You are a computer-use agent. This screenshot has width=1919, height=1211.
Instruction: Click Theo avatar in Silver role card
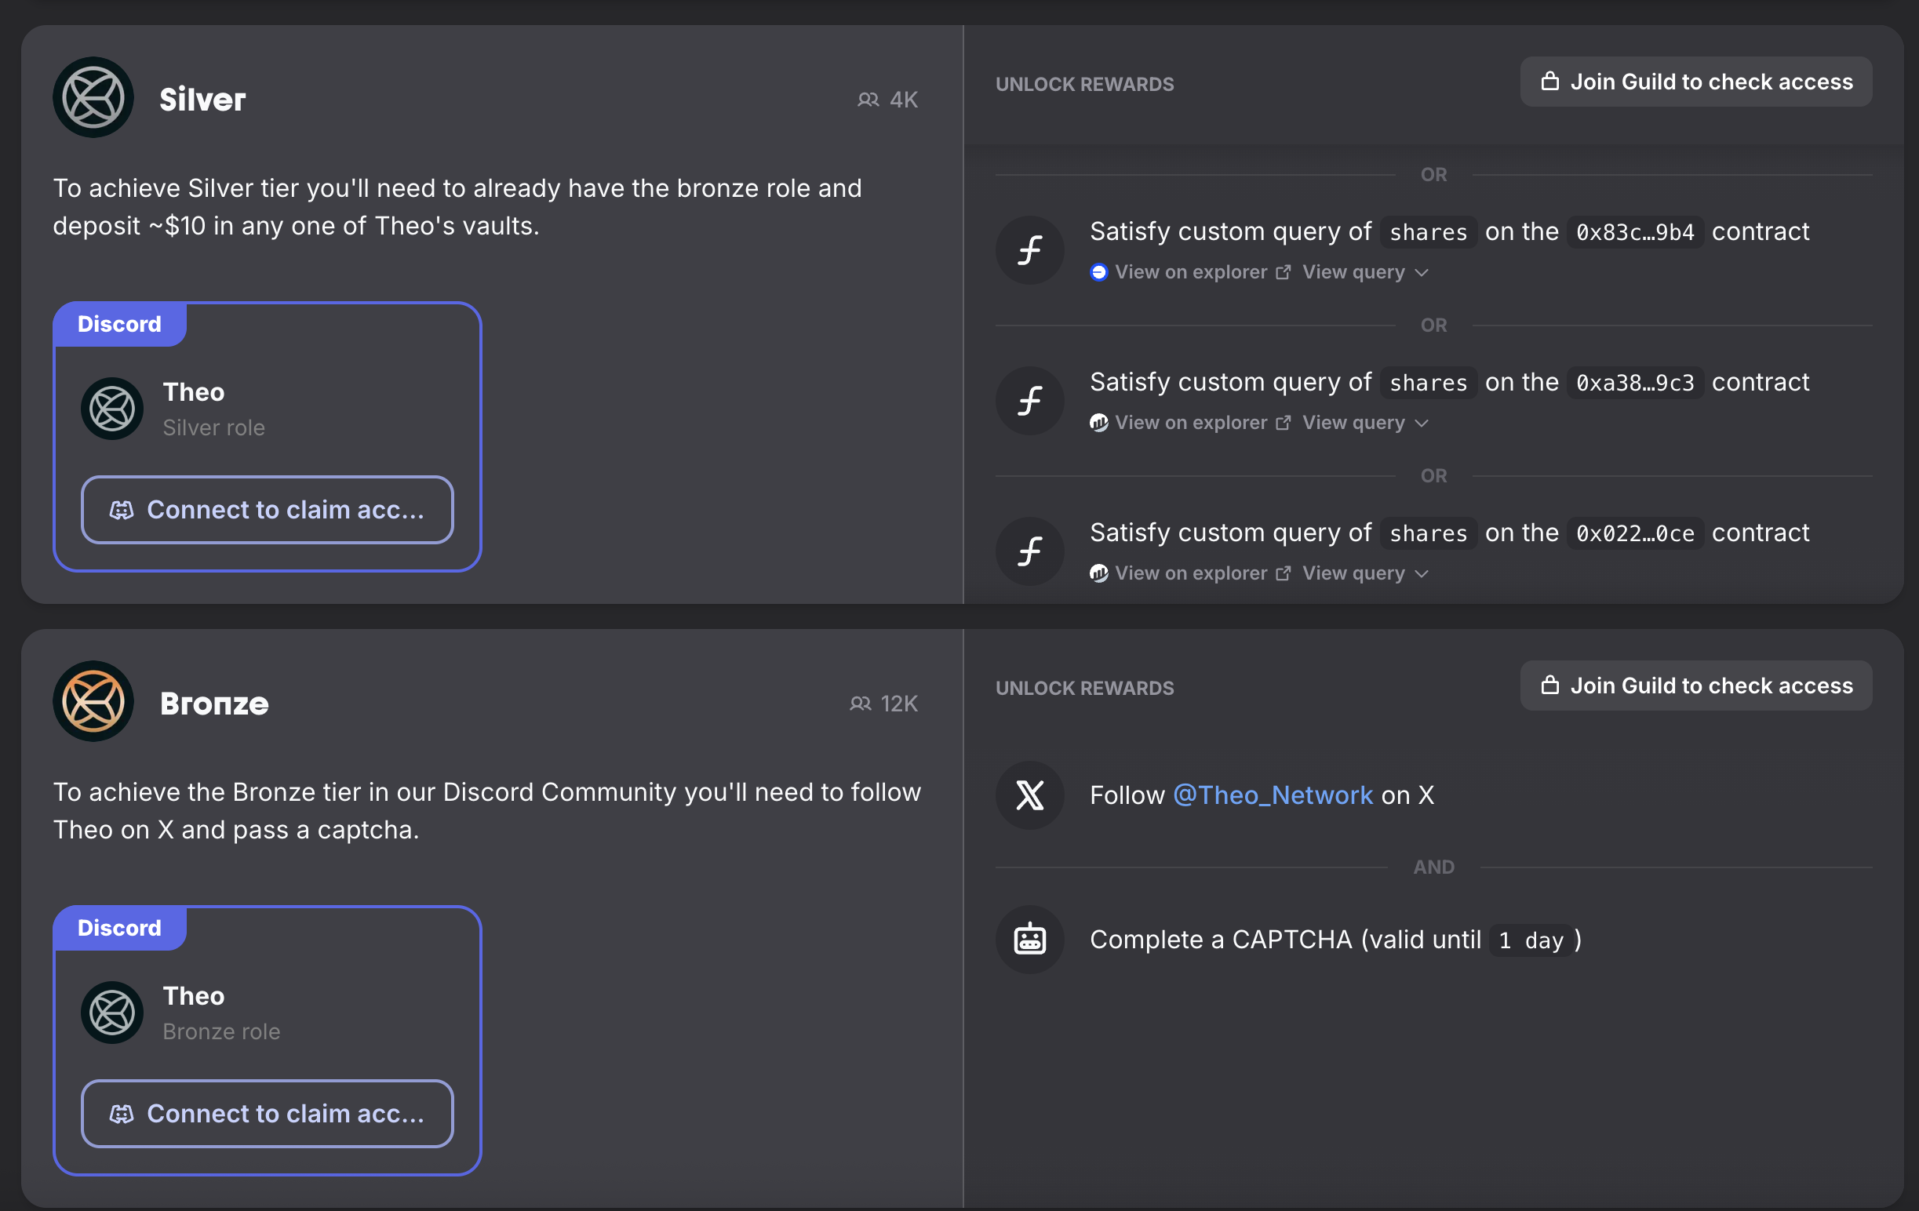tap(112, 409)
